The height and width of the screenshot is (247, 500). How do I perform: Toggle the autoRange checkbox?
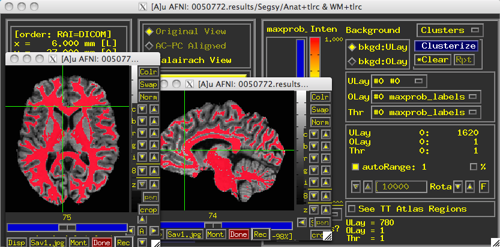(355, 167)
